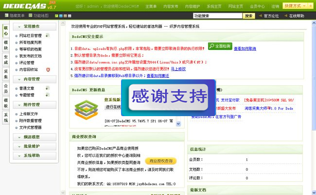Viewport: 316px width, 195px height.
Task: Open 附件数据管理 in the left menu
Action: point(31,121)
